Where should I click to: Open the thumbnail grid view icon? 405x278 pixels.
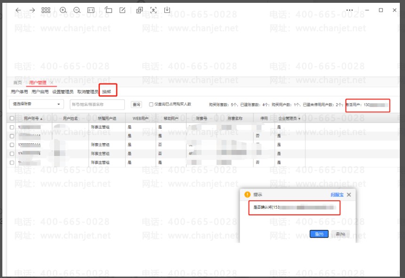click(46, 10)
